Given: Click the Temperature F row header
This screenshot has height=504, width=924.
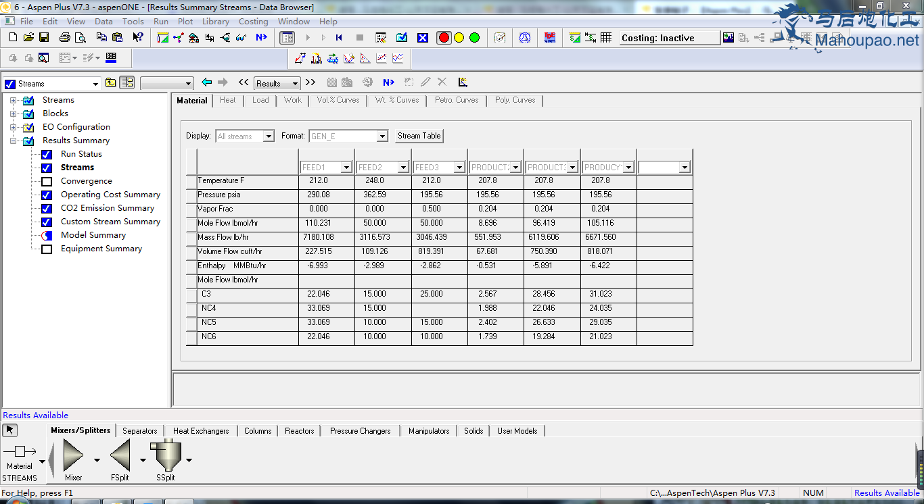Looking at the screenshot, I should coord(248,180).
